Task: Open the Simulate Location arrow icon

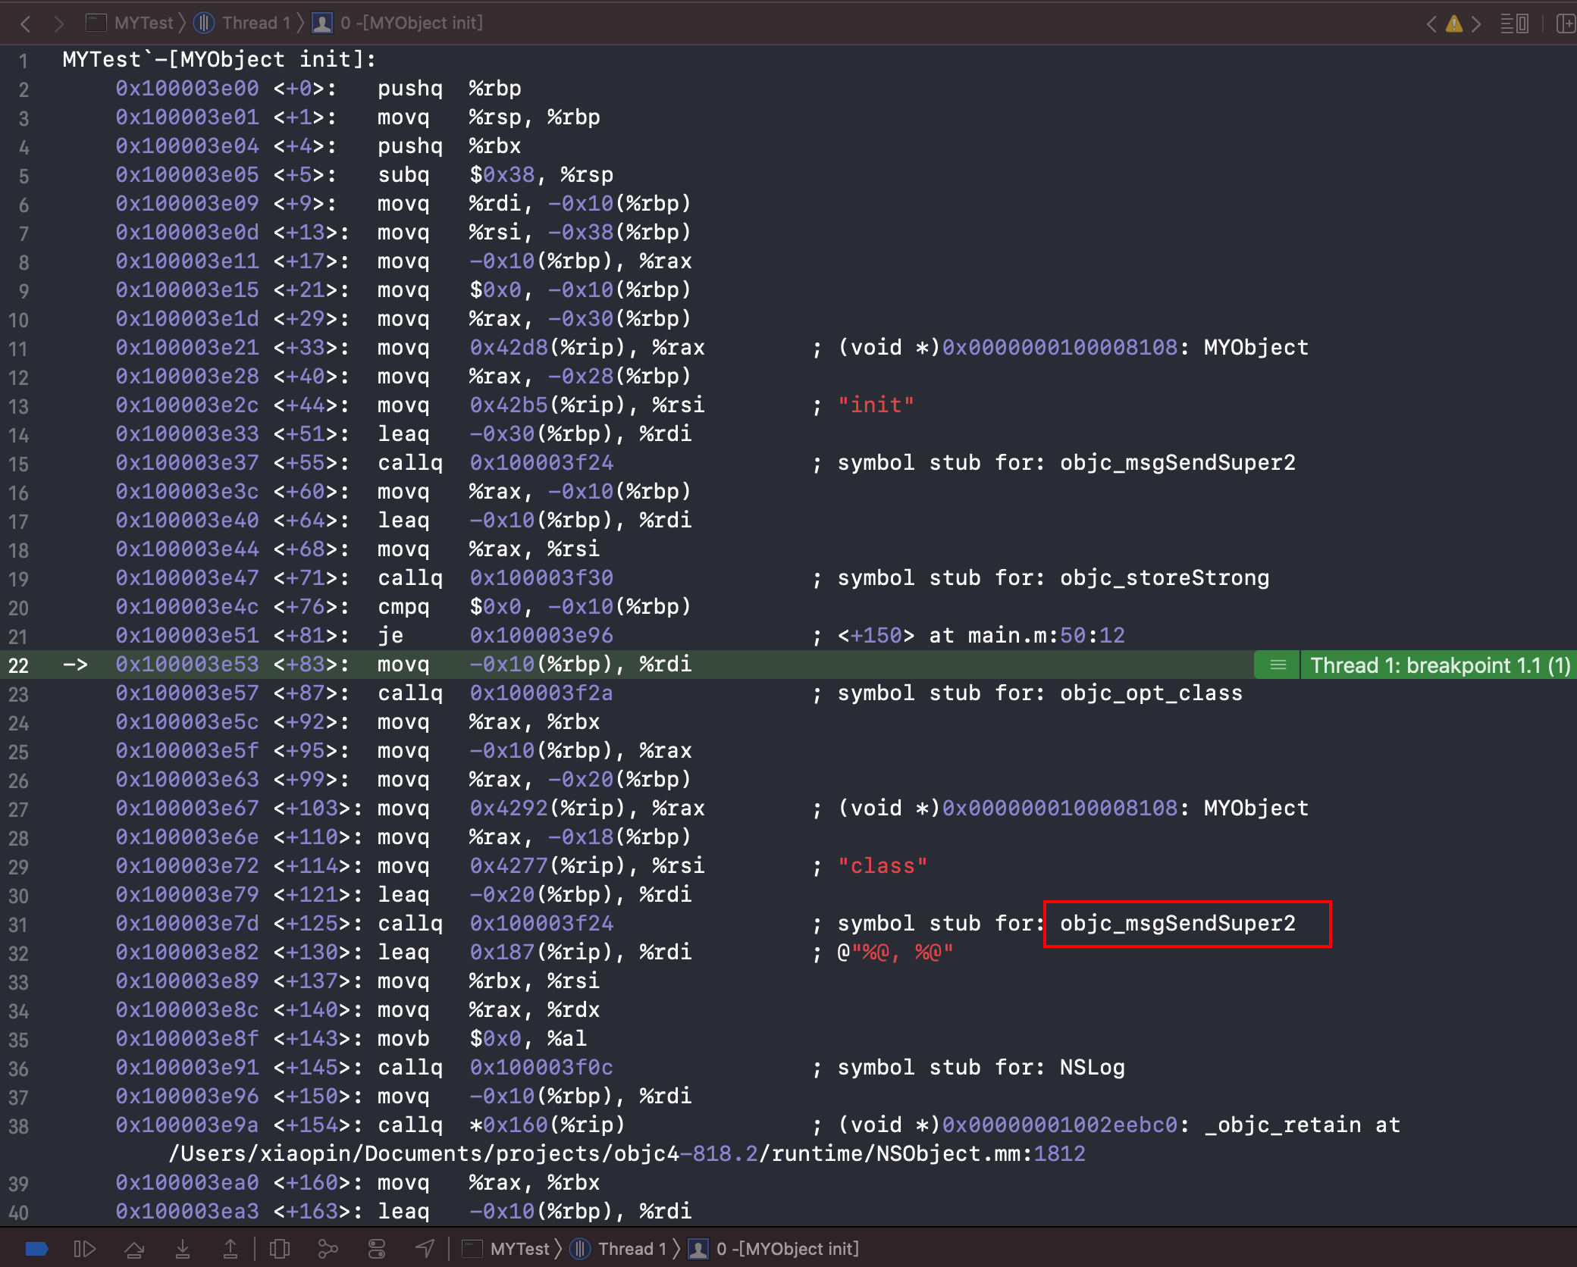Action: click(x=425, y=1248)
